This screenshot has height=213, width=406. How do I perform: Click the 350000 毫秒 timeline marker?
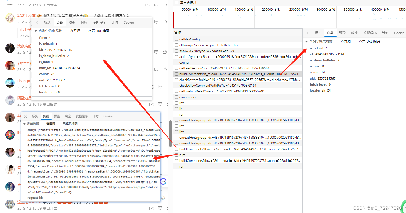click(x=353, y=10)
